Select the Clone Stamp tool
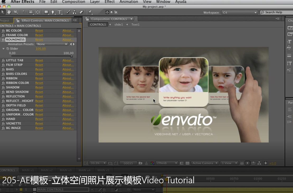 pyautogui.click(x=74, y=12)
